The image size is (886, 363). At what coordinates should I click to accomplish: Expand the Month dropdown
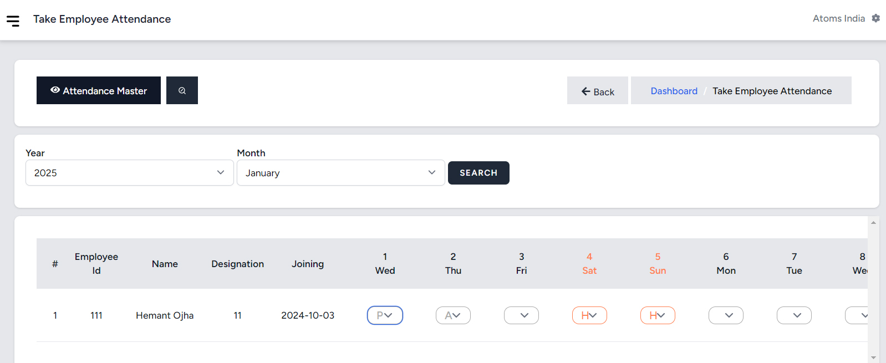coord(340,173)
